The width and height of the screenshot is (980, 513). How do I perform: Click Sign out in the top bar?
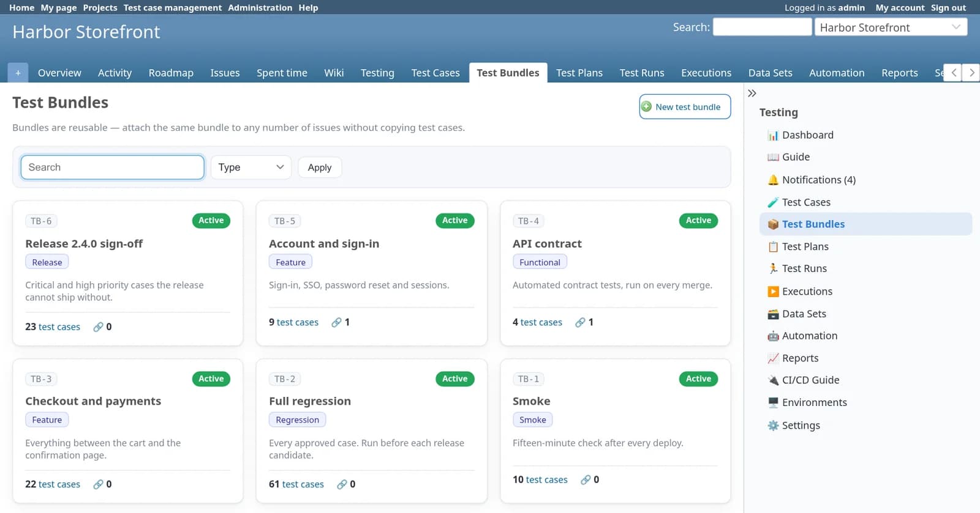pos(948,8)
